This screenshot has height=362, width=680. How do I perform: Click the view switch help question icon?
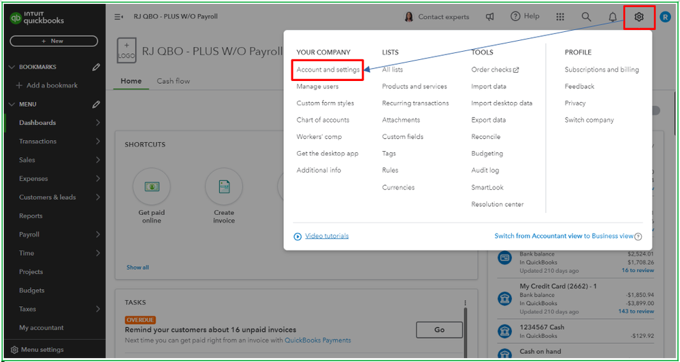638,237
